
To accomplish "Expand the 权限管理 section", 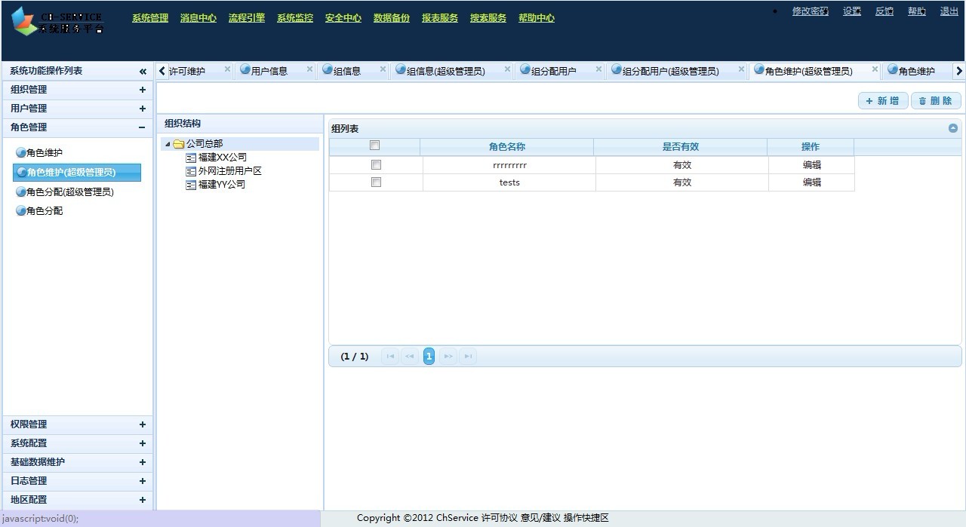I will click(x=143, y=424).
